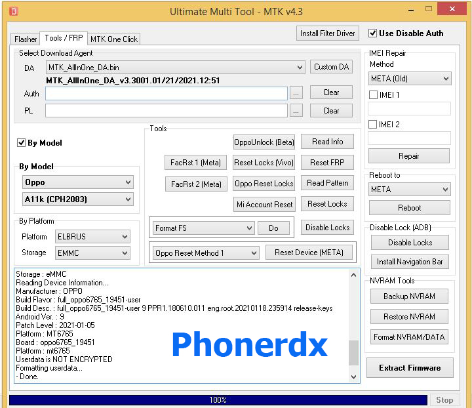Open the Platform ELBRUS dropdown
The height and width of the screenshot is (408, 472).
92,237
